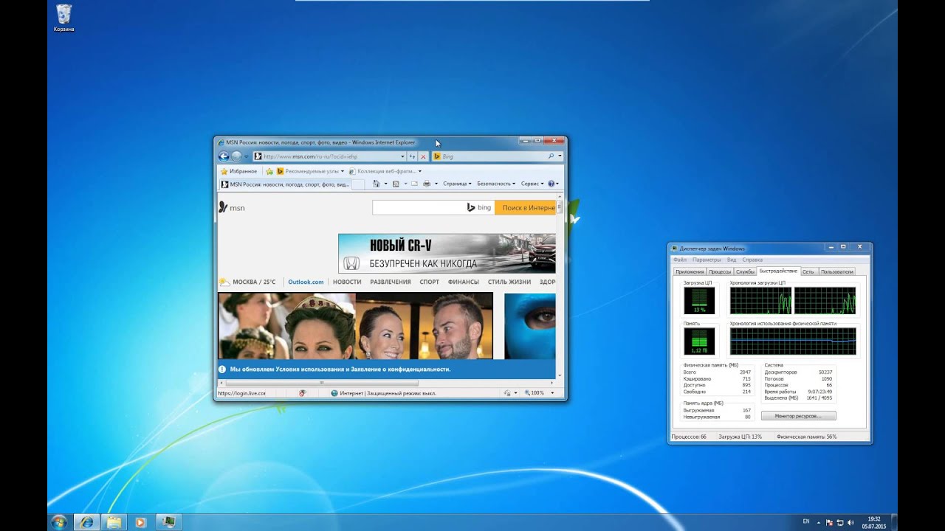The image size is (945, 531).
Task: Refresh the page in Internet Explorer
Action: click(x=412, y=156)
